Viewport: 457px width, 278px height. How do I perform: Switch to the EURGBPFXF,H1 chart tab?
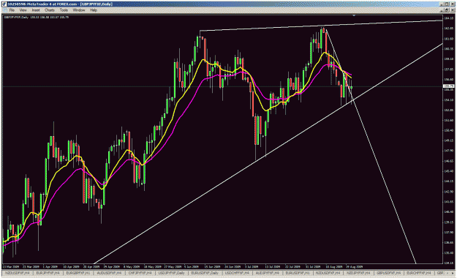pyautogui.click(x=78, y=273)
